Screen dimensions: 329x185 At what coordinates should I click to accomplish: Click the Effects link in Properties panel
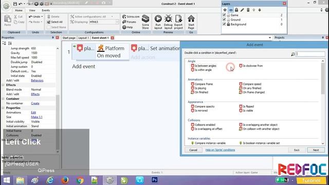coord(35,94)
